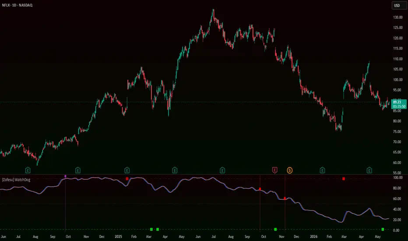This screenshot has height=241, width=408.
Task: Click the 125.00 price axis label
Action: [398, 28]
